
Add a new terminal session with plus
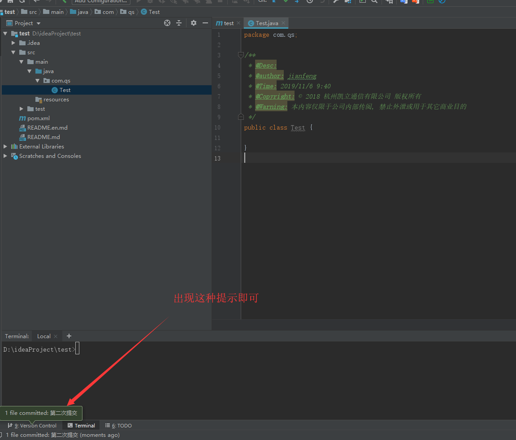click(69, 336)
